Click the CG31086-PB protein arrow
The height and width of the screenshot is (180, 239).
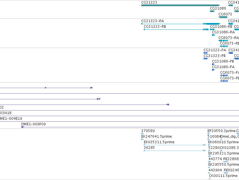pos(213,64)
